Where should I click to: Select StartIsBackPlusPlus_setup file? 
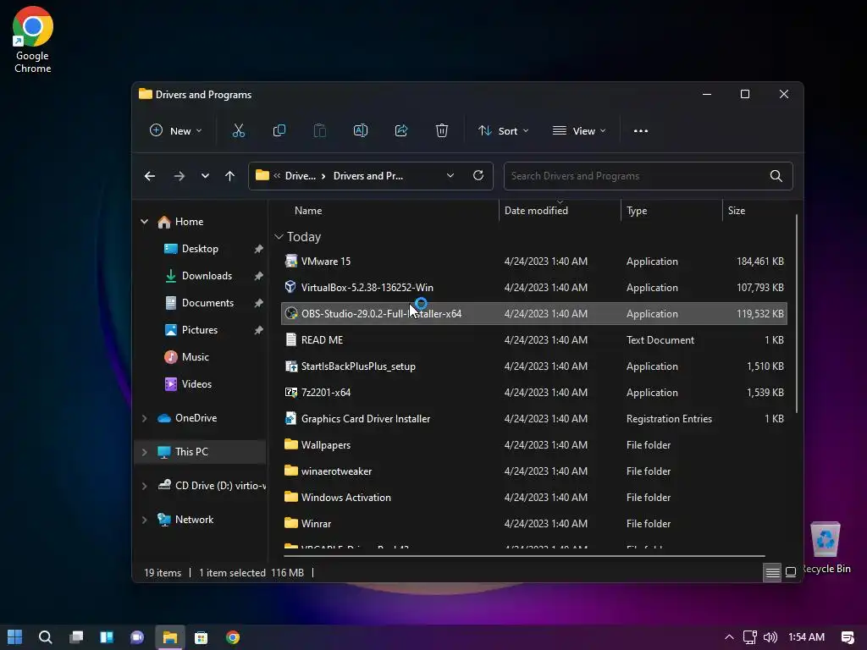click(x=533, y=366)
